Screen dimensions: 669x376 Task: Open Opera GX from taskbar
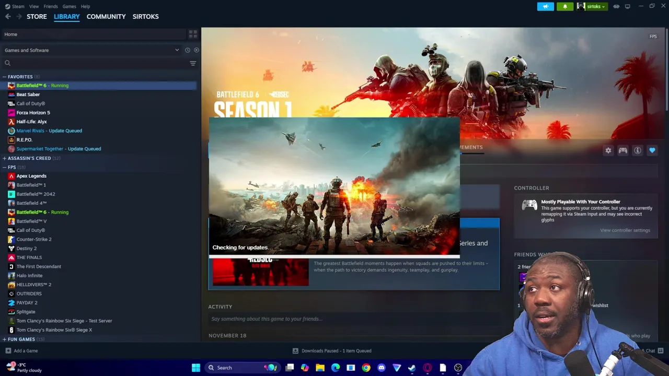click(x=428, y=368)
